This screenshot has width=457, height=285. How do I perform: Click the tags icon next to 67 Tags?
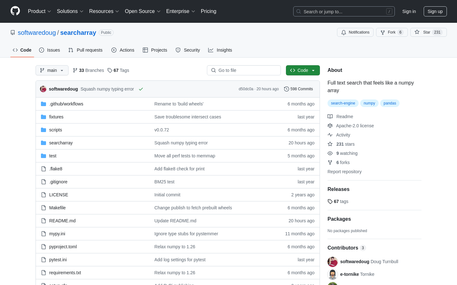pos(110,70)
